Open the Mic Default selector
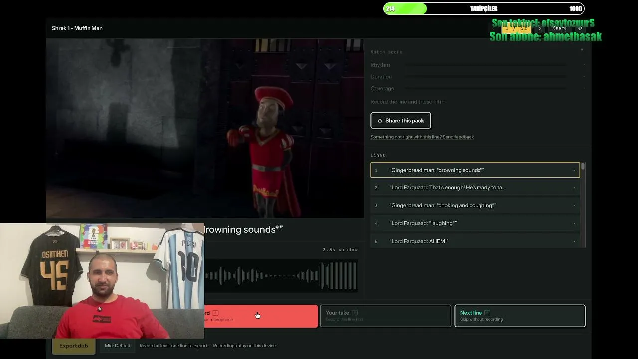The width and height of the screenshot is (638, 359). (117, 346)
